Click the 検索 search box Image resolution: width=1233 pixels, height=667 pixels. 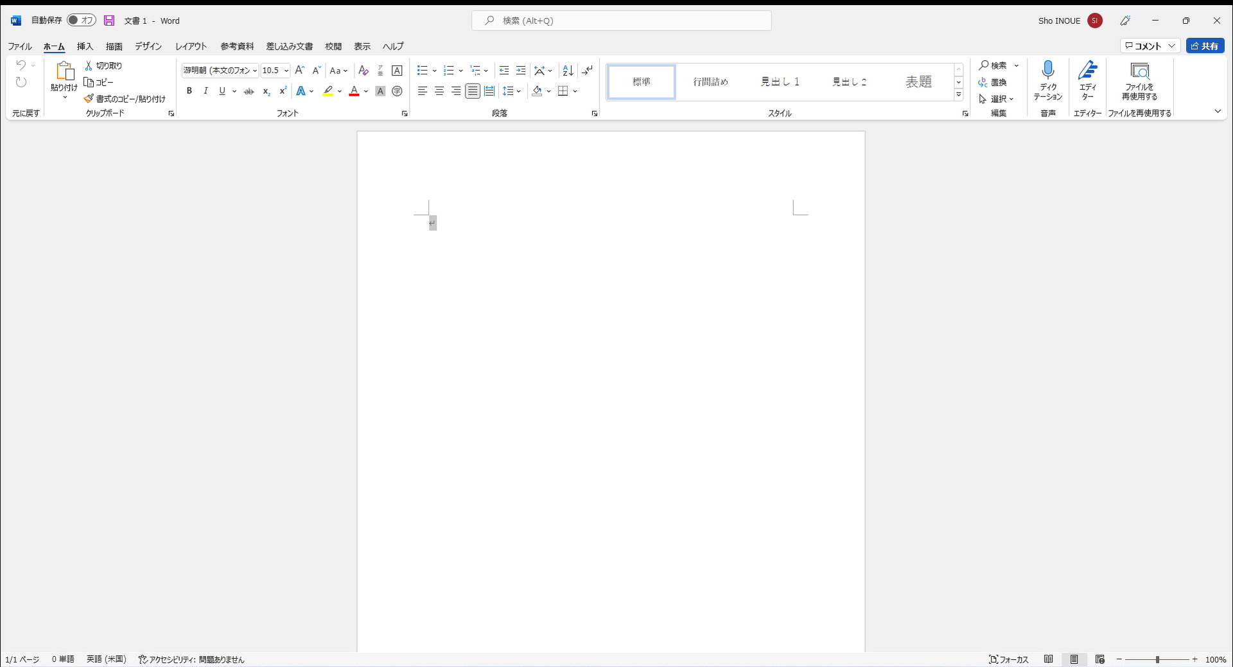620,20
